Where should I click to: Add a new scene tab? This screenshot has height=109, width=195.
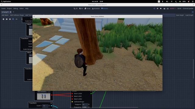point(13,12)
